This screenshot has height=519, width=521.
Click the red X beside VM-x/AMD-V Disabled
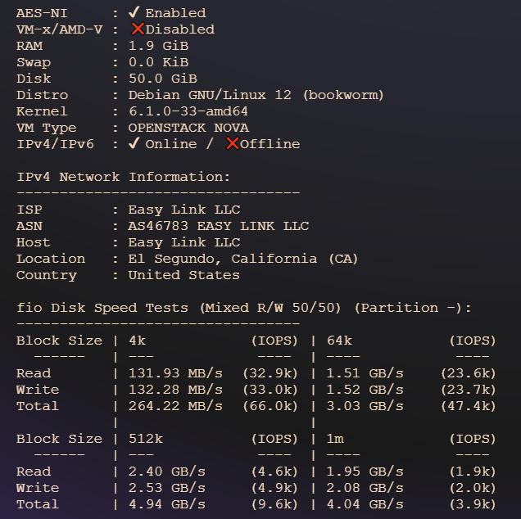[x=138, y=29]
